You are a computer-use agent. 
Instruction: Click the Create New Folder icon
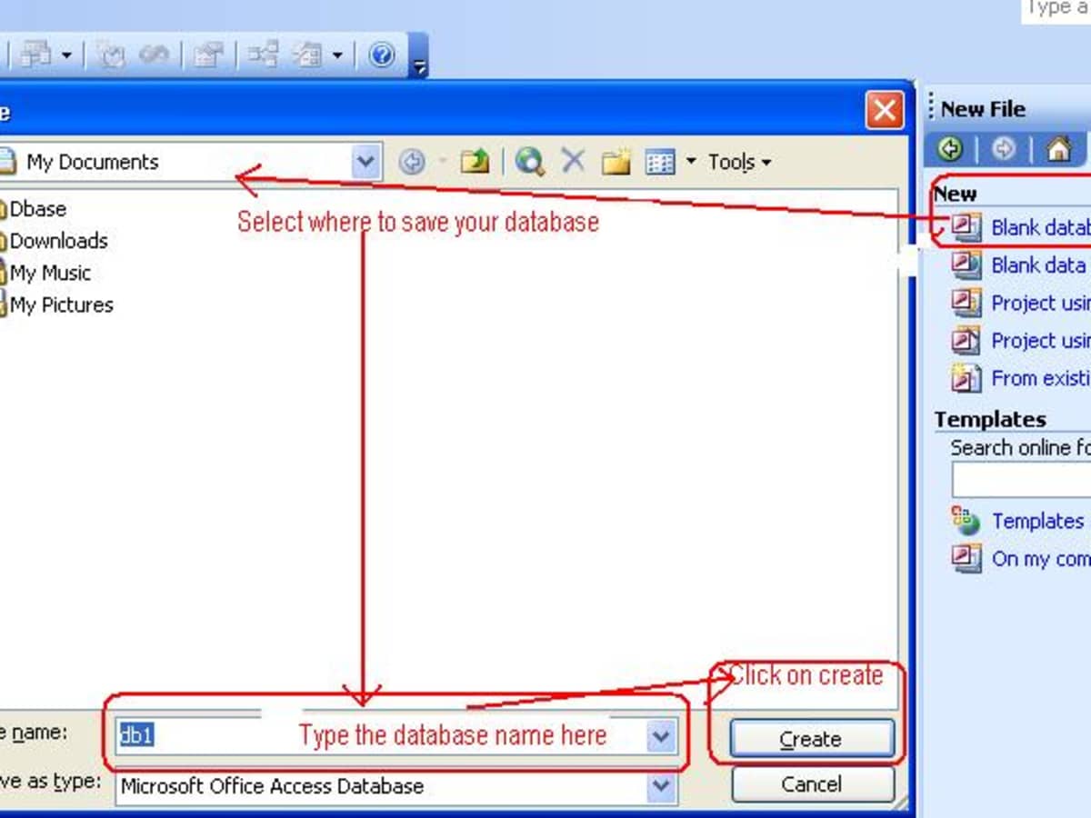pyautogui.click(x=615, y=161)
